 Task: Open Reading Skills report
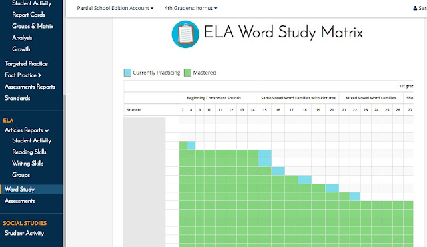tap(29, 152)
